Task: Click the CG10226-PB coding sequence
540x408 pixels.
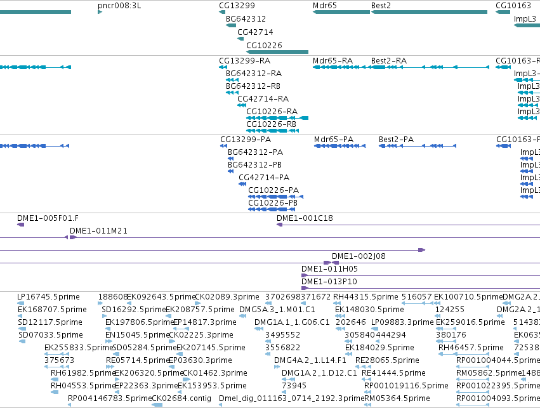Action: click(272, 209)
